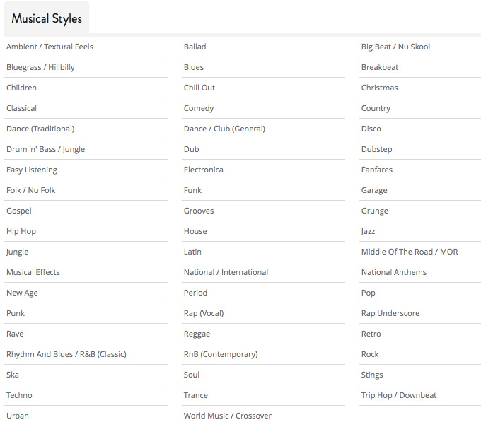Select the Hip Hop style

click(x=21, y=231)
